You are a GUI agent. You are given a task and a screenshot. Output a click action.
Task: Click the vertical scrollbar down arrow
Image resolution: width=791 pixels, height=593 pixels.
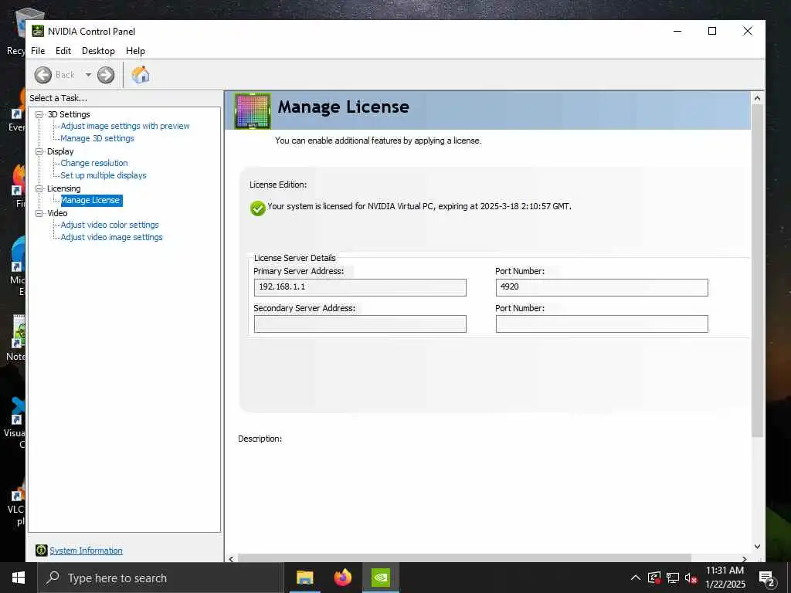pyautogui.click(x=757, y=547)
